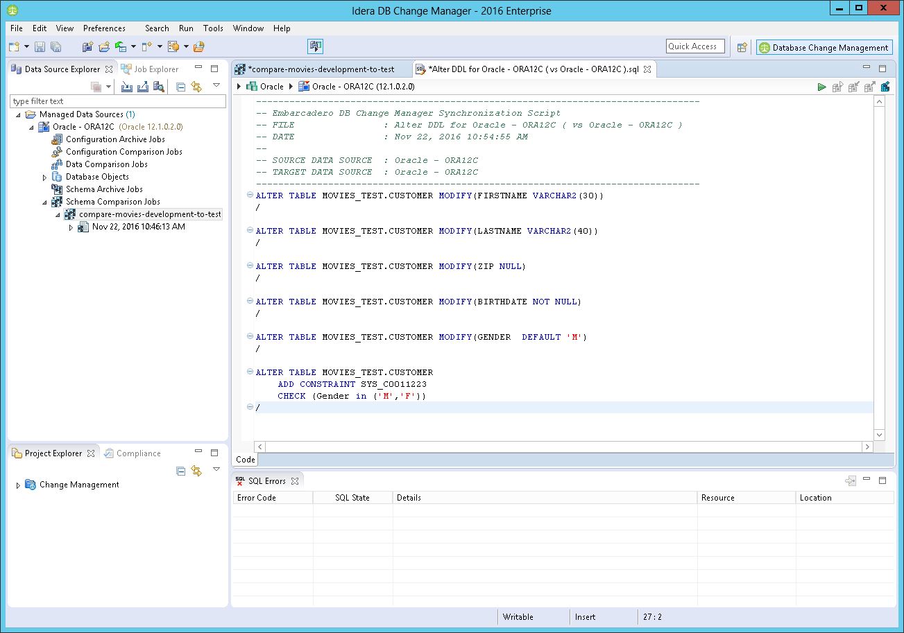This screenshot has height=633, width=904.
Task: Collapse FIRSTNAME ALTER TABLE code fold
Action: [250, 196]
